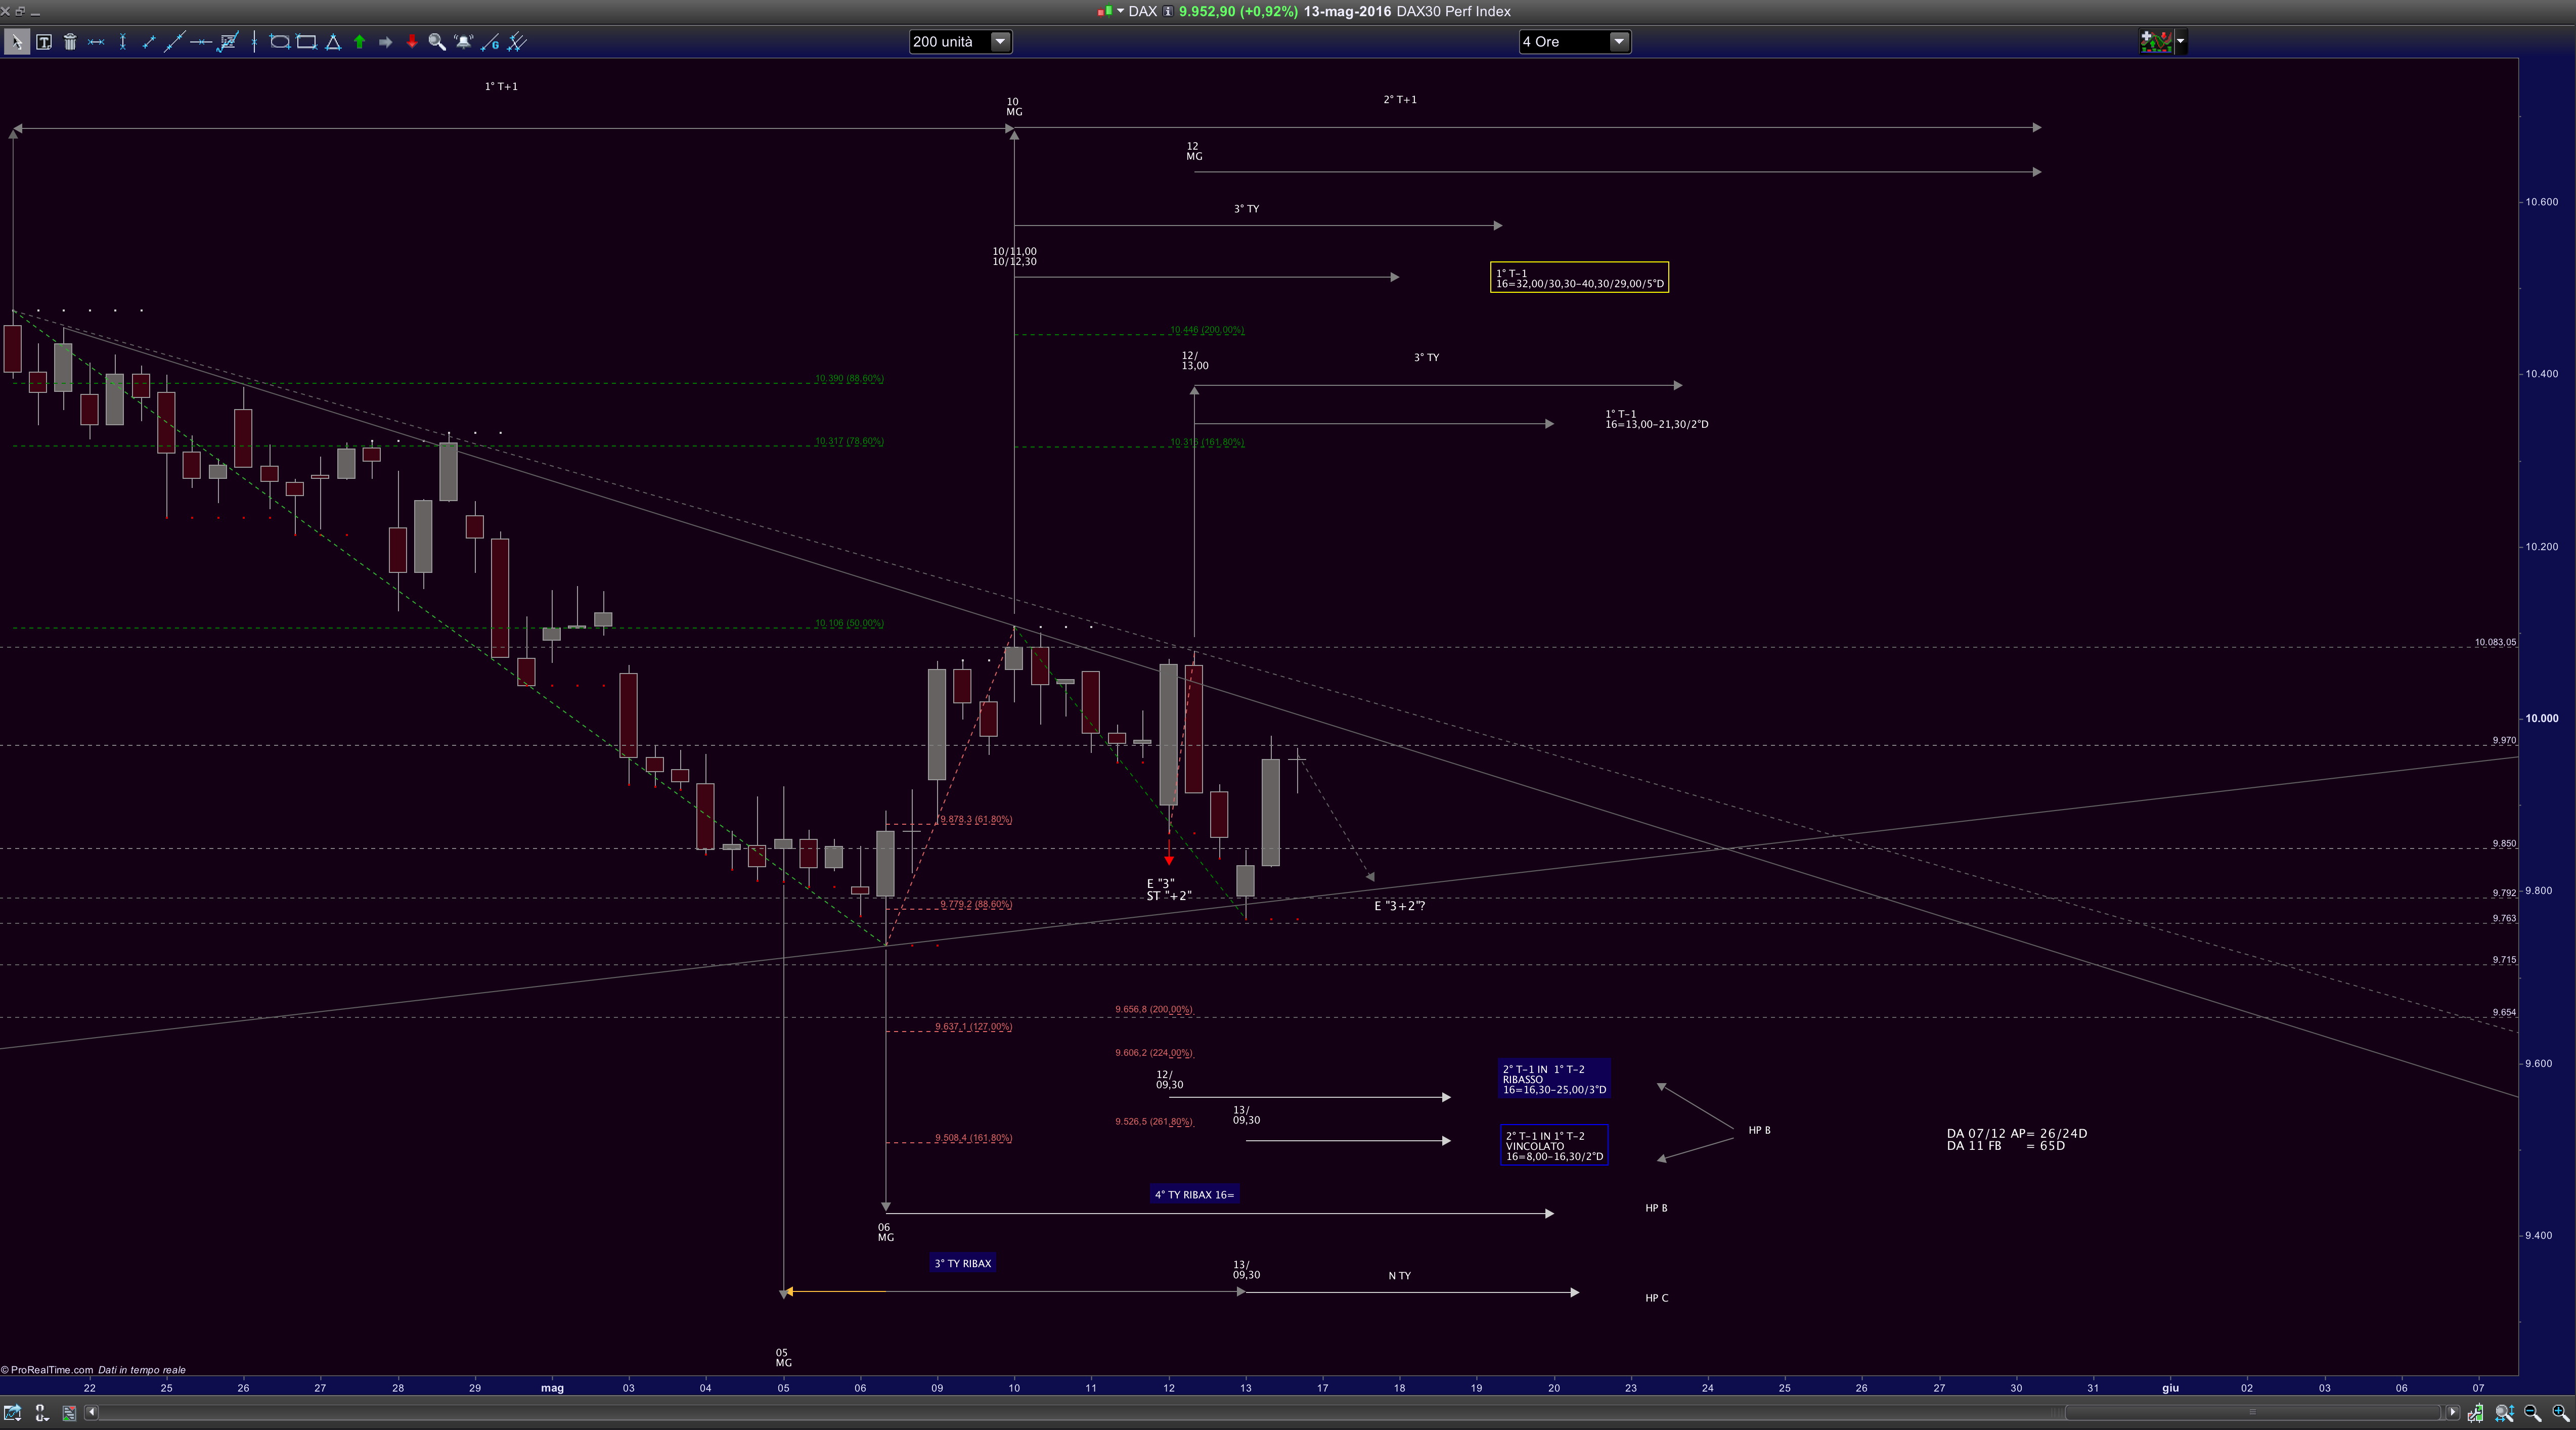The width and height of the screenshot is (2576, 1430).
Task: Open the alert bell tool
Action: [x=463, y=42]
